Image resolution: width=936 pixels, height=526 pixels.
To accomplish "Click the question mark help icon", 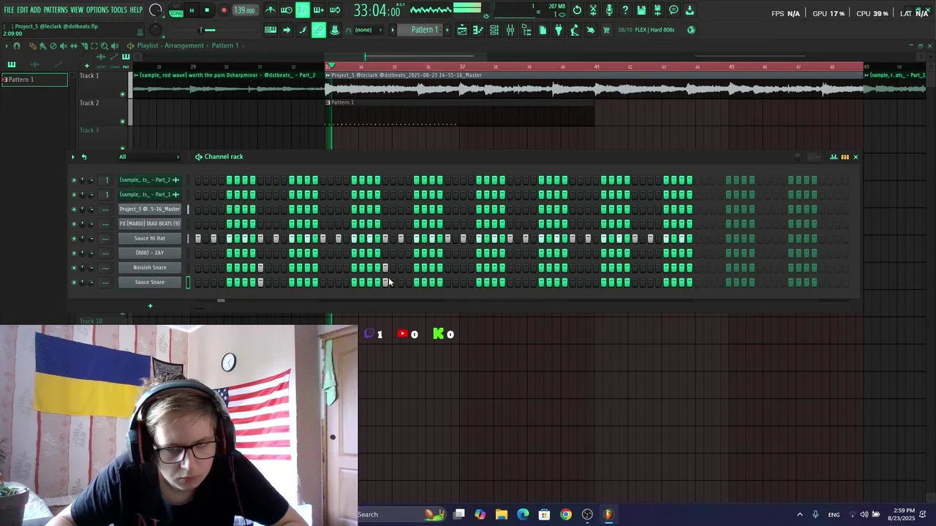I will (625, 10).
